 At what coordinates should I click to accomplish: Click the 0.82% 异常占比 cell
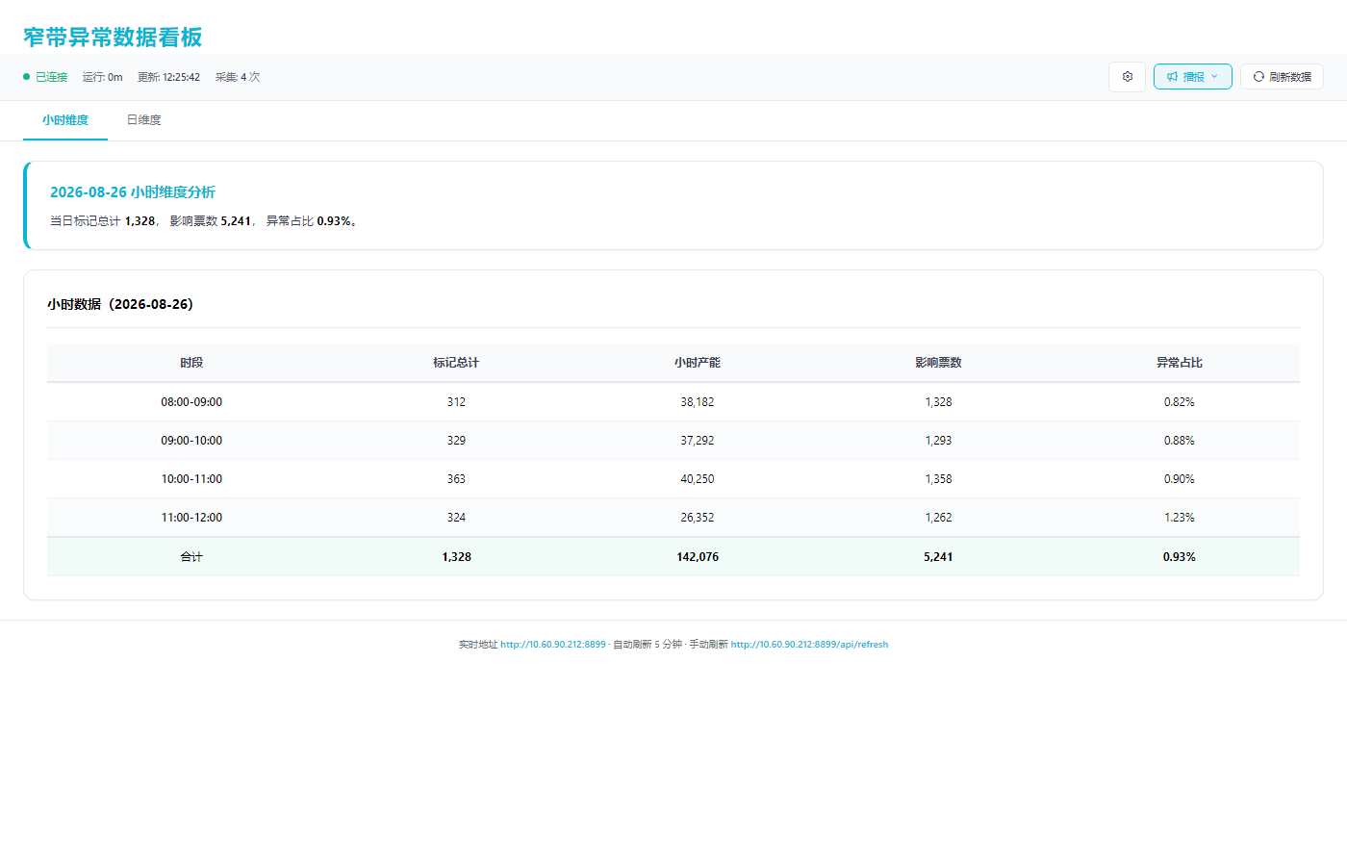1180,402
